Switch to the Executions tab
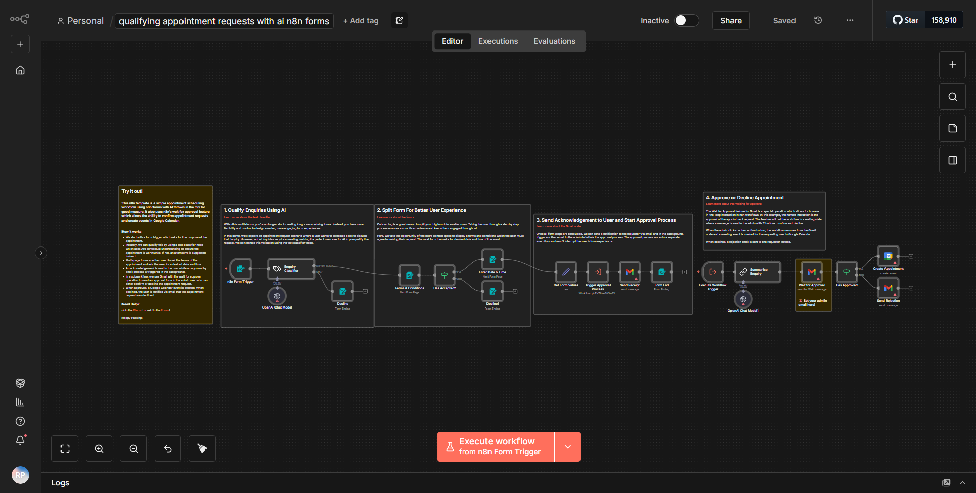The width and height of the screenshot is (976, 493). (498, 41)
